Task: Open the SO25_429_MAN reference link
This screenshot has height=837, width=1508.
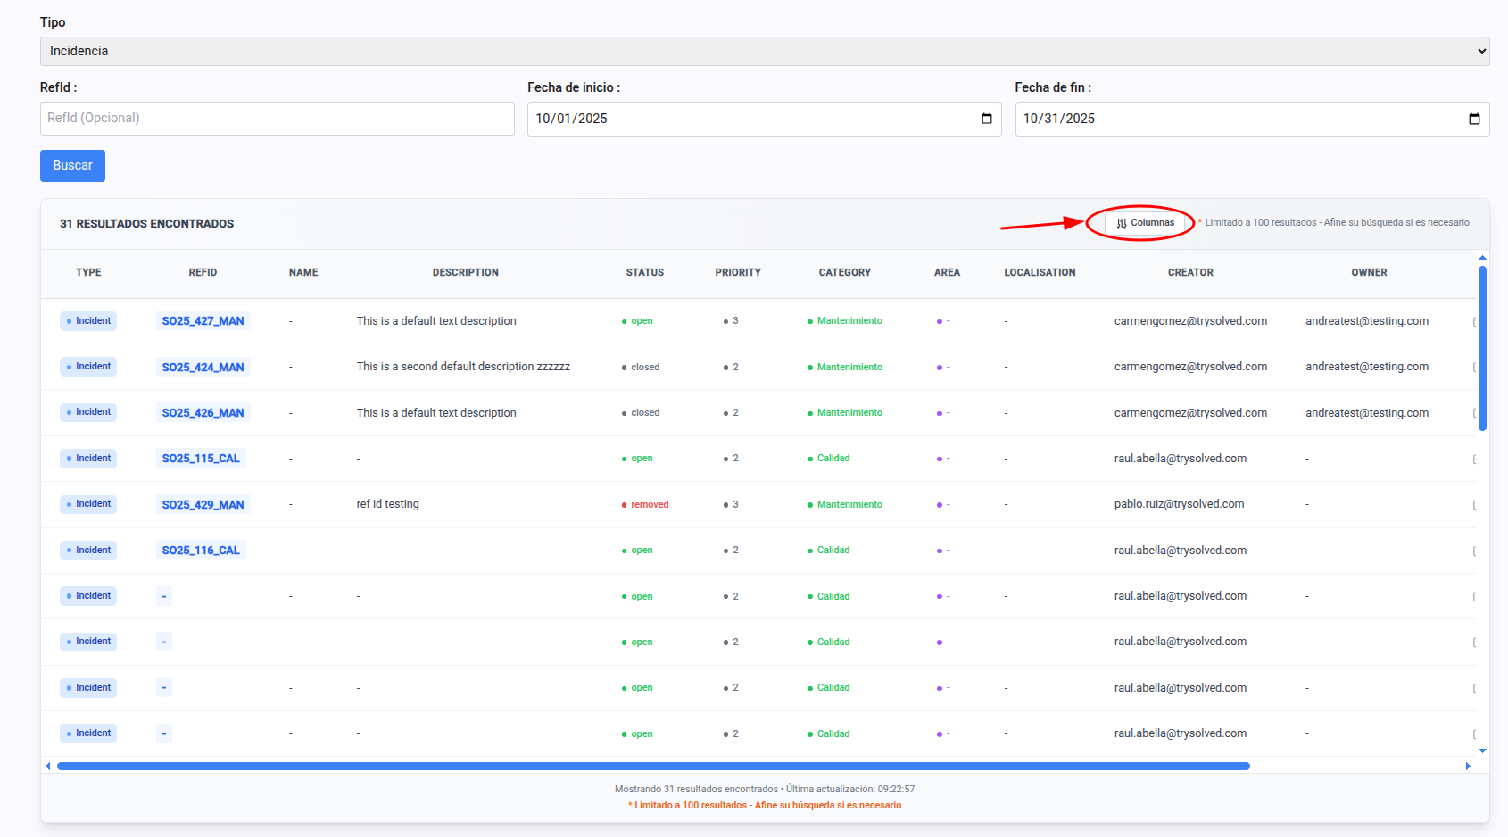Action: (x=203, y=505)
